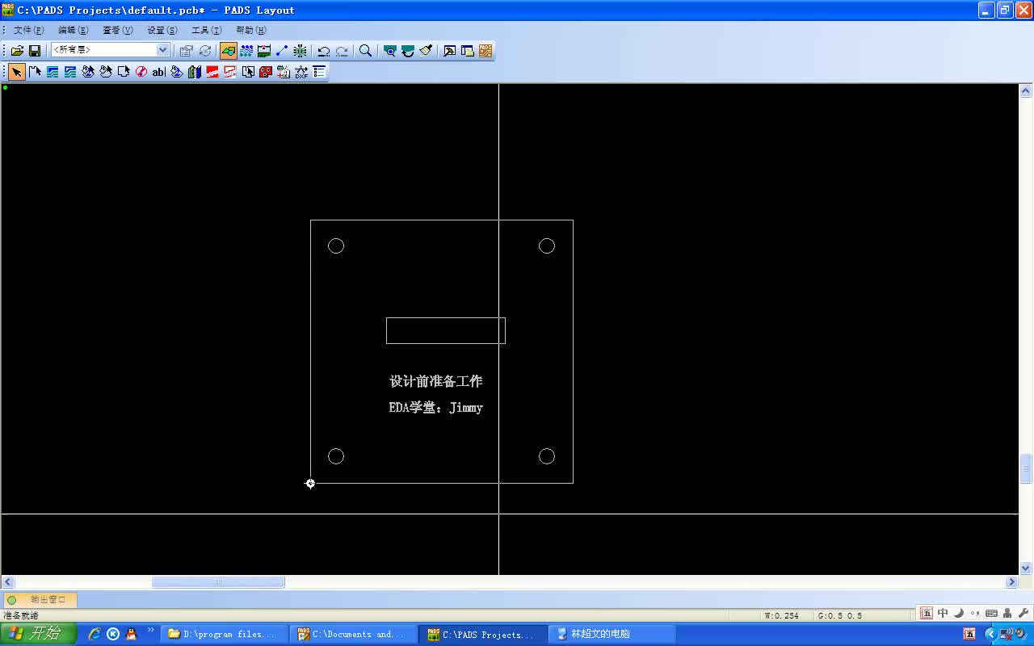Image resolution: width=1034 pixels, height=646 pixels.
Task: Toggle the BGA toolbar button
Action: pyautogui.click(x=300, y=50)
